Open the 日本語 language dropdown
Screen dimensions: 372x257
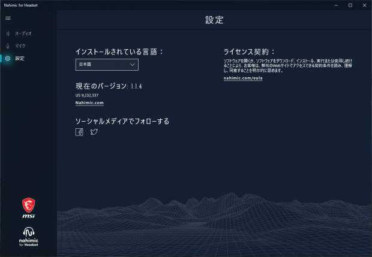coord(107,65)
